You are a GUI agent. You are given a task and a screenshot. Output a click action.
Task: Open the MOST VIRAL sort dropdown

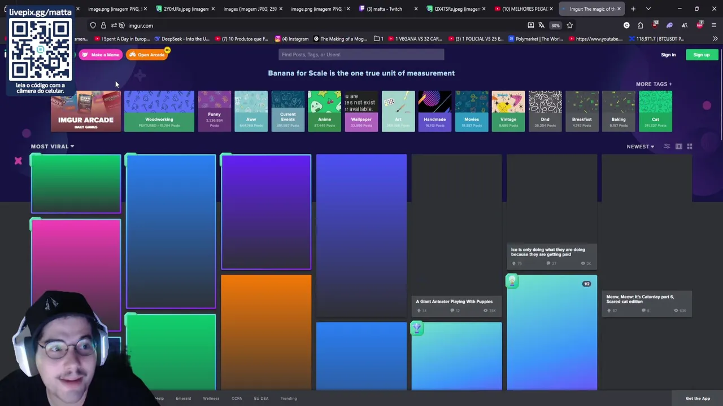point(53,147)
